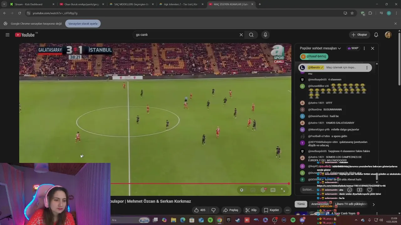The width and height of the screenshot is (401, 225).
Task: Select the Aramanızdan filter chip
Action: coord(320,204)
